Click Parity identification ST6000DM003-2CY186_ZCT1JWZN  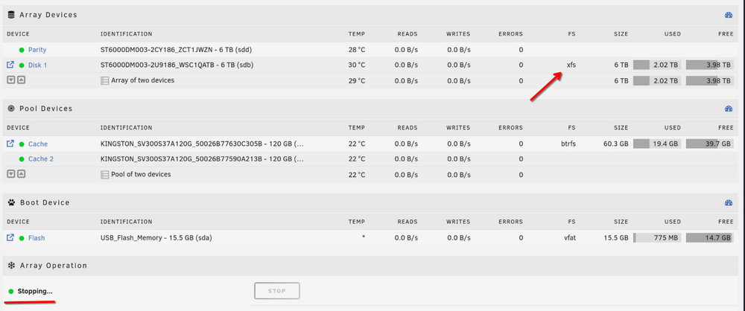pos(156,50)
